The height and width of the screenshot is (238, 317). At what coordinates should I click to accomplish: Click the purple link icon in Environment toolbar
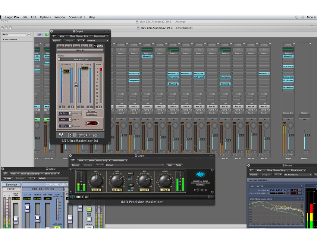(40, 35)
